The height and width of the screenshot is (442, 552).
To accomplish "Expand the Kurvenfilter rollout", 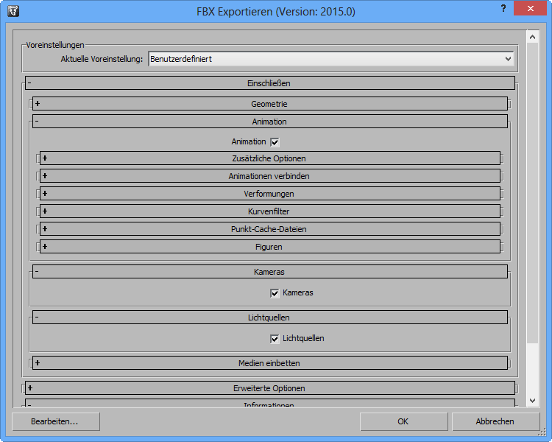I will (x=270, y=211).
